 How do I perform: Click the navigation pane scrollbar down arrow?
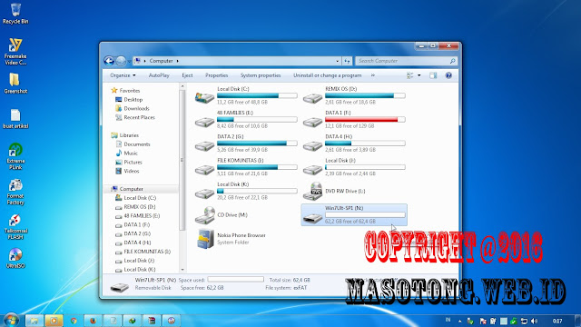coord(182,270)
